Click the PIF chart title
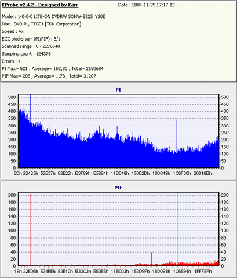 (x=118, y=188)
